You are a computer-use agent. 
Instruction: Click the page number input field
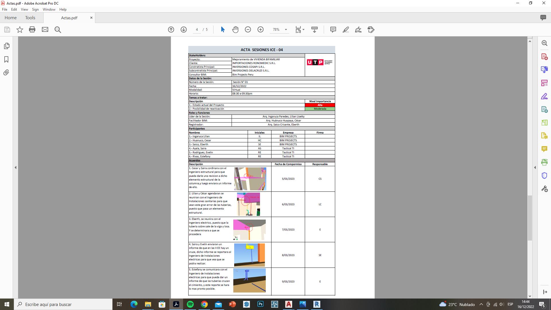pyautogui.click(x=197, y=30)
